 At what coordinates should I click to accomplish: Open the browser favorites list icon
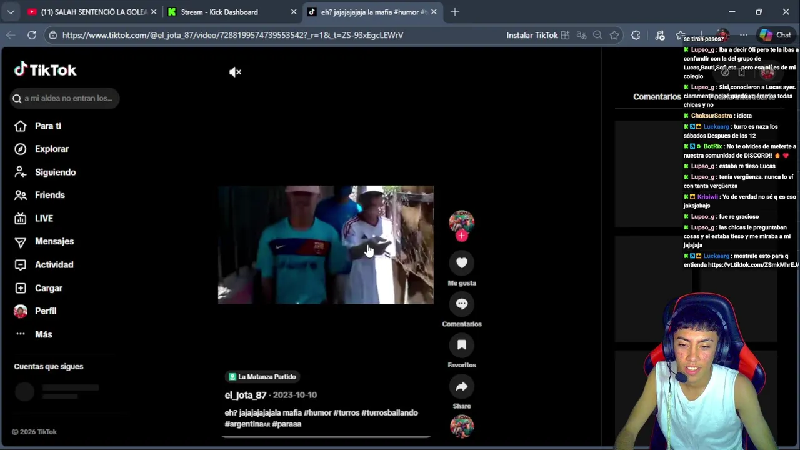tap(681, 35)
